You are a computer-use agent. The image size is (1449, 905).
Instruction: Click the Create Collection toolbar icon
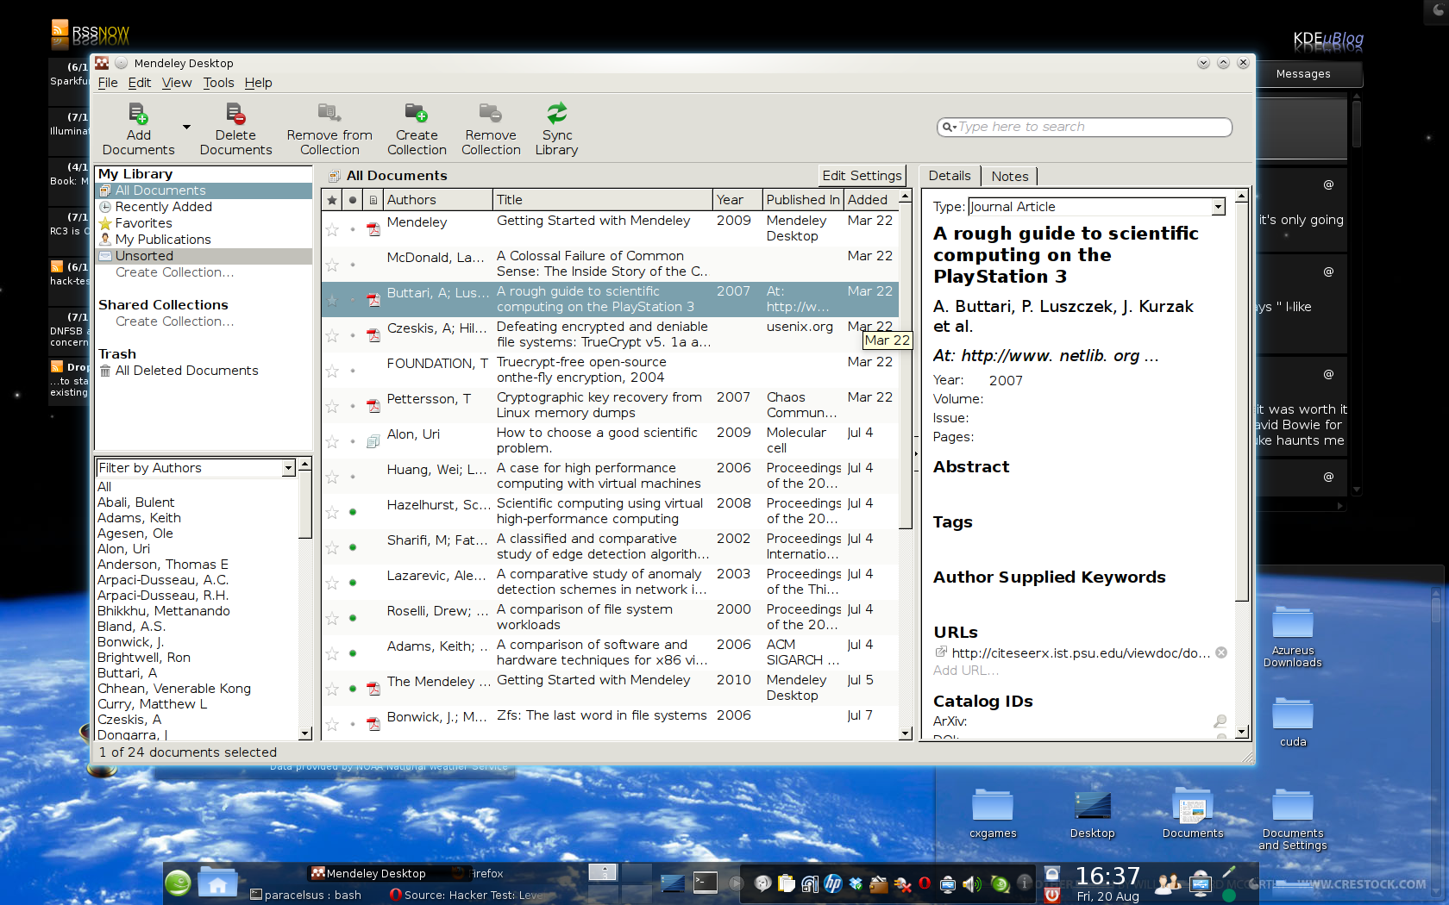[417, 113]
